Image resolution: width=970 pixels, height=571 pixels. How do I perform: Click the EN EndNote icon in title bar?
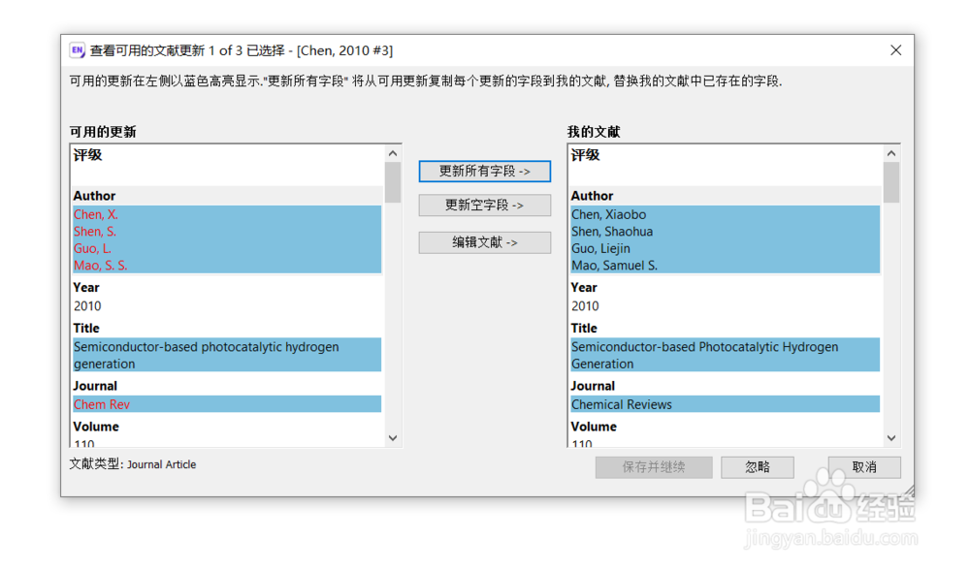pyautogui.click(x=76, y=49)
